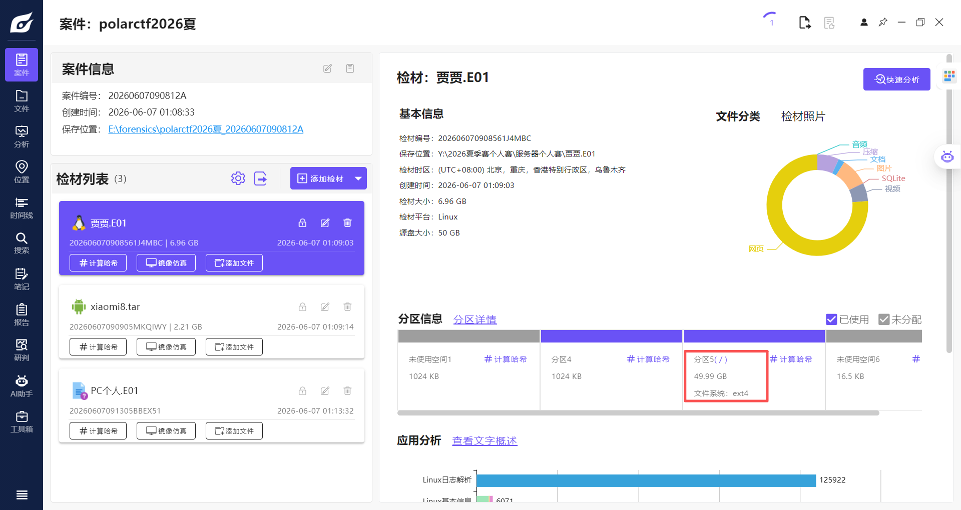Click 计算哈希 for xiaomi8.tar

pyautogui.click(x=98, y=347)
